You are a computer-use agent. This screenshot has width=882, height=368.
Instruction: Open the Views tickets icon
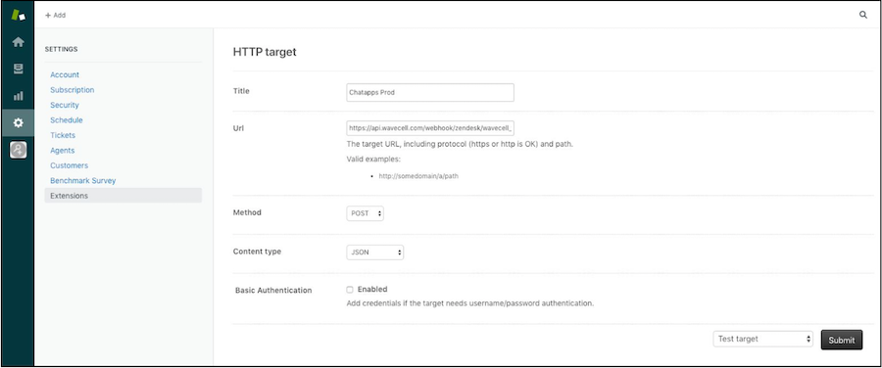tap(18, 69)
